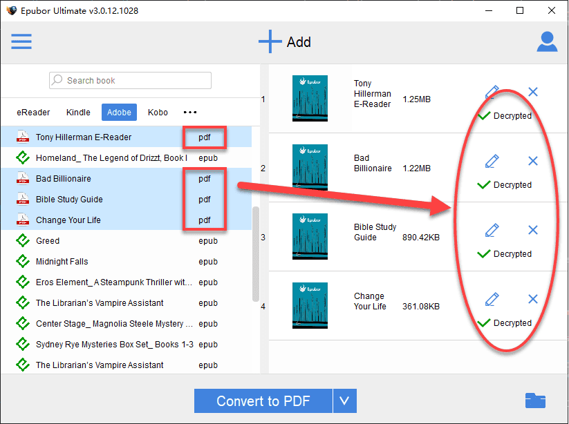This screenshot has width=569, height=424.
Task: Click epub icon next to Center Stage
Action: (x=23, y=323)
